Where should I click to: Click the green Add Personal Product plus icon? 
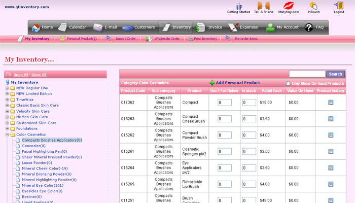(x=212, y=83)
